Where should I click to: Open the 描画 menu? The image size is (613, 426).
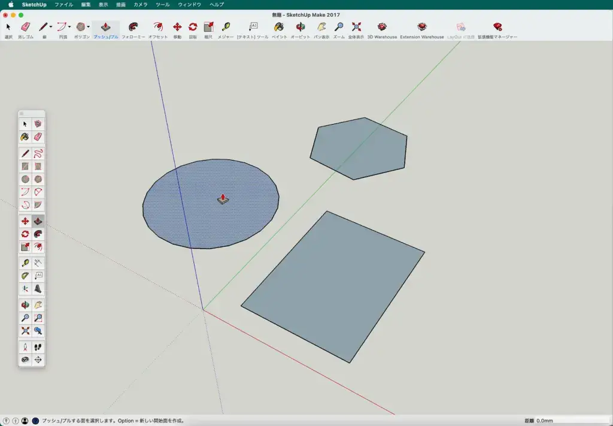click(121, 5)
